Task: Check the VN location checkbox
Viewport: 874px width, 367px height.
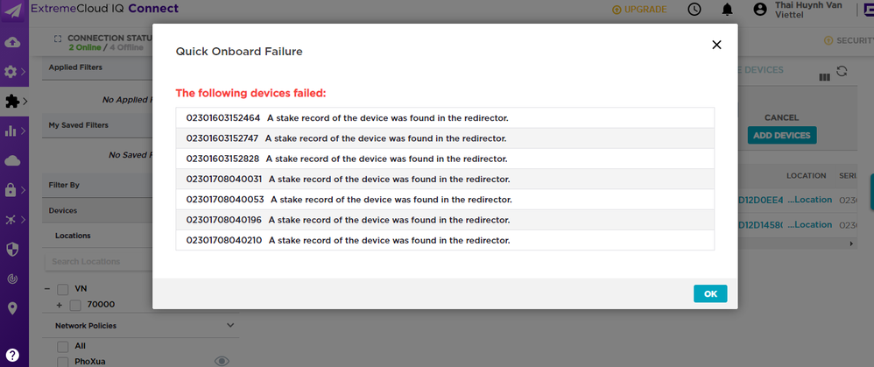Action: tap(63, 290)
